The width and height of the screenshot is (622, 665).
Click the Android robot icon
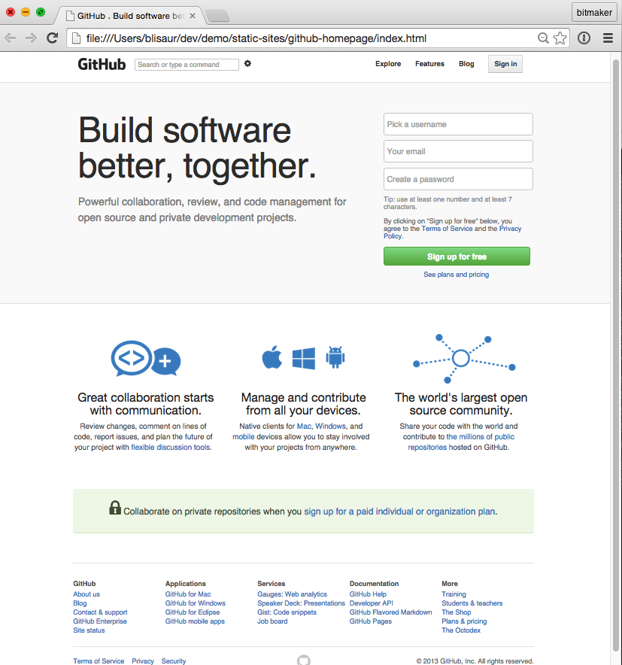[x=335, y=357]
